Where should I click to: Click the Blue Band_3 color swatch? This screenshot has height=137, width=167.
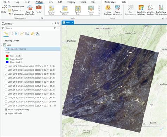click(x=7, y=62)
